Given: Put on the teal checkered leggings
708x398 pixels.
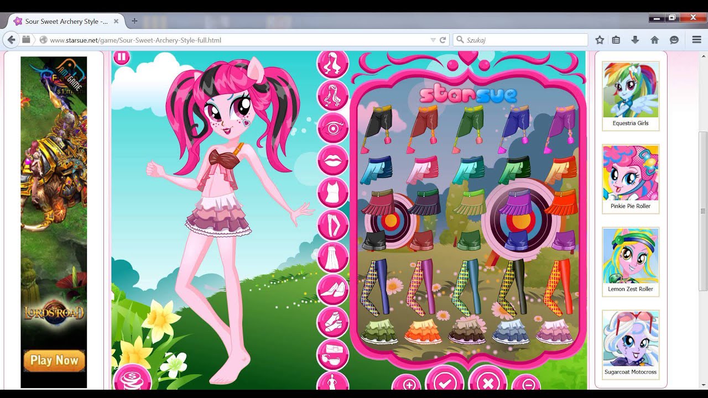Looking at the screenshot, I should pyautogui.click(x=467, y=287).
